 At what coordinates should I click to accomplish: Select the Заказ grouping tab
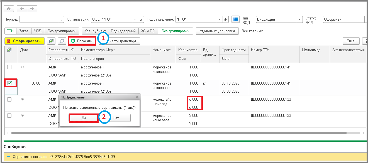pyautogui.click(x=24, y=31)
